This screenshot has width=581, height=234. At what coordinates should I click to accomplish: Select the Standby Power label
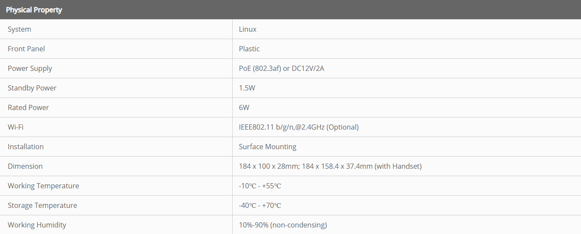[32, 88]
